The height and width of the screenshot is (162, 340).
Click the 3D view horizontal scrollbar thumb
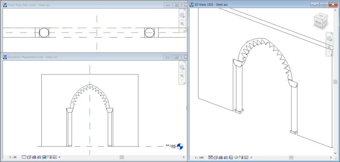(x=291, y=158)
